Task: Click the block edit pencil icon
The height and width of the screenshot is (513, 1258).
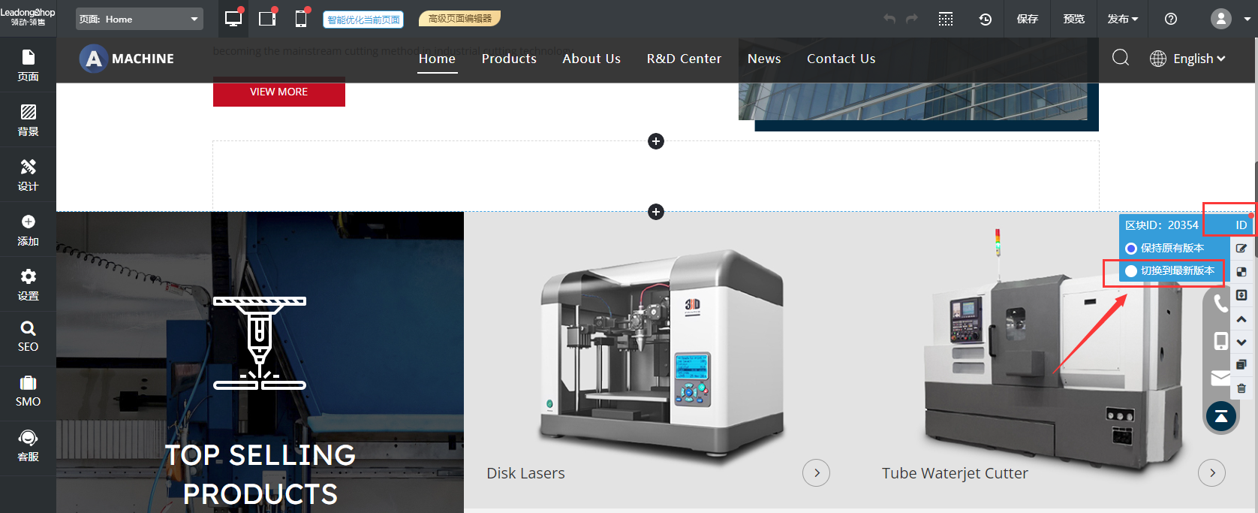Action: [x=1241, y=248]
